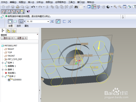
Task: Open the 选项 options panel
Action: click(18, 26)
